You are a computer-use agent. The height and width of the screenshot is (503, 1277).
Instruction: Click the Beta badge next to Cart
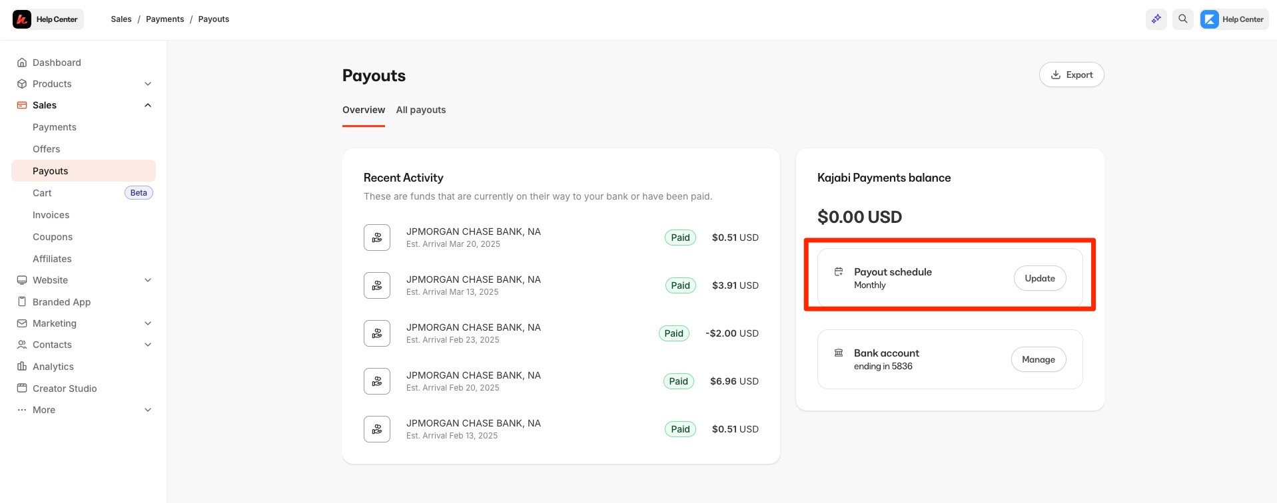[139, 193]
